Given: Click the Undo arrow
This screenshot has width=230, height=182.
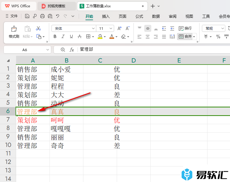Looking at the screenshot, I should point(58,16).
